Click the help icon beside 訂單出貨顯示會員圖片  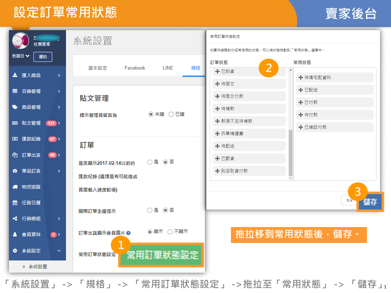point(128,233)
